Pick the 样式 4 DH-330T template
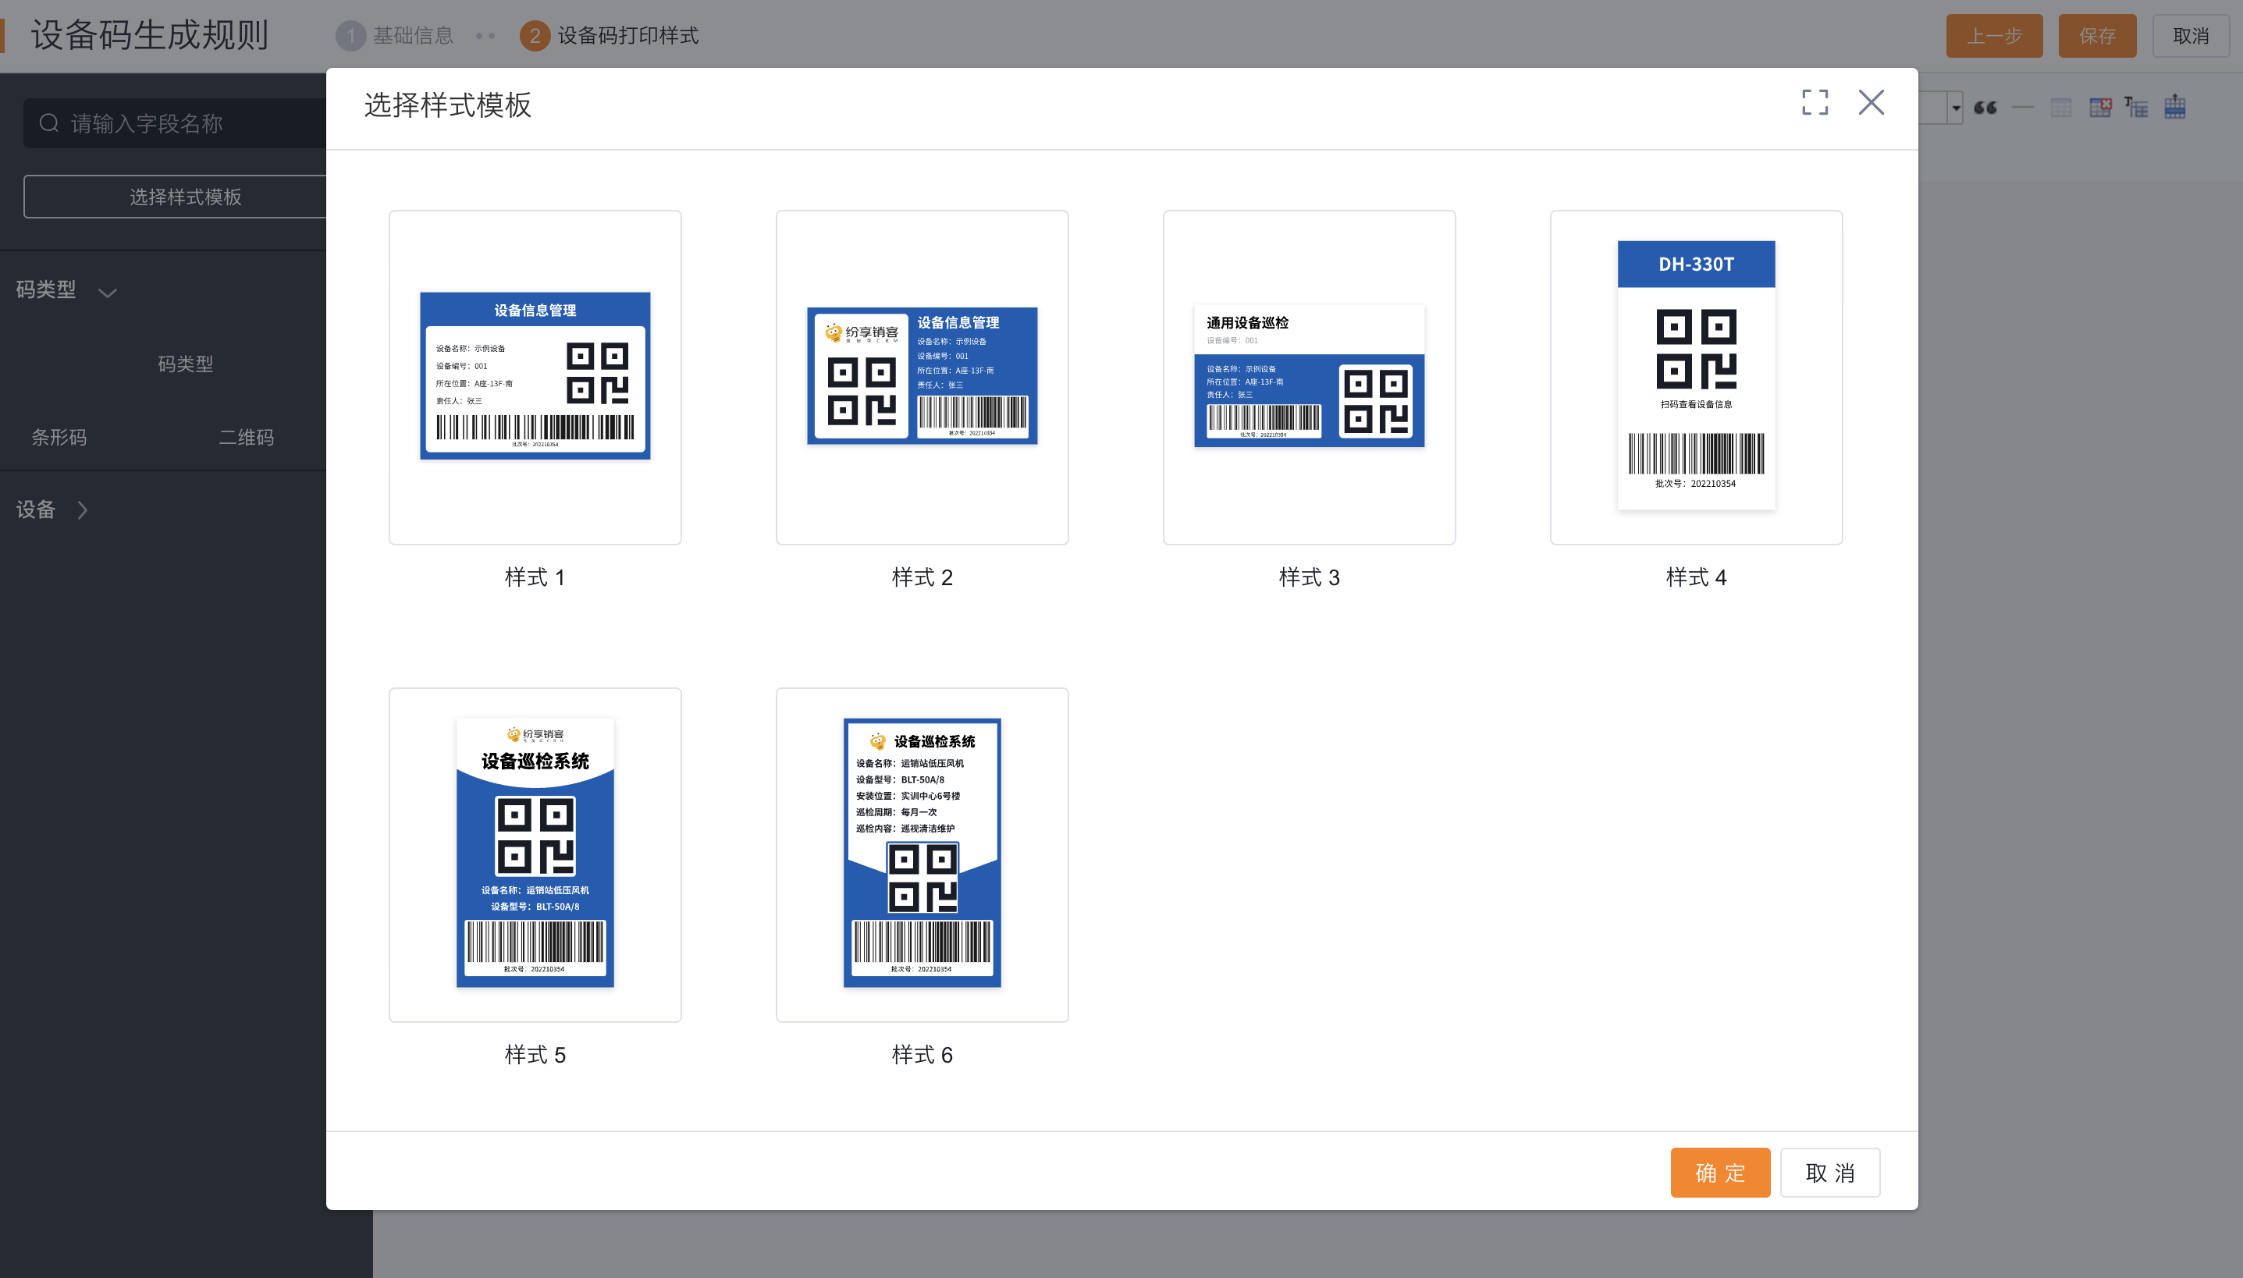2243x1278 pixels. click(1696, 377)
